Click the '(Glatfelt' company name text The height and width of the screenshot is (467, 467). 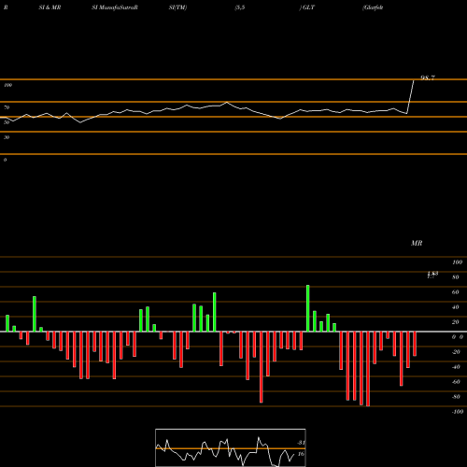(373, 7)
